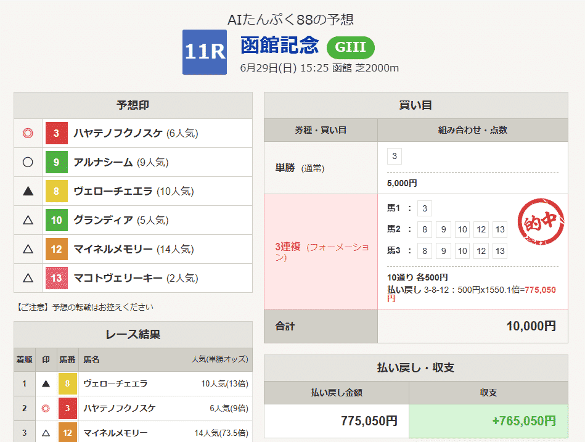The width and height of the screenshot is (585, 442).
Task: Click the green number 10 badge beside グランディア
Action: tap(56, 220)
